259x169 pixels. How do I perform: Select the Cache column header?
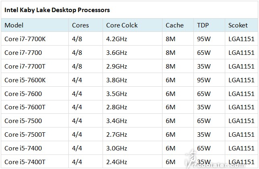(175, 25)
